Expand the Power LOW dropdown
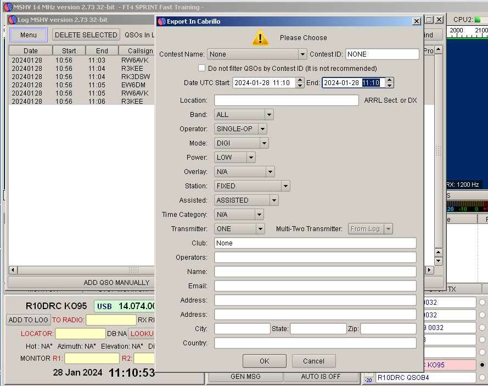 point(251,158)
